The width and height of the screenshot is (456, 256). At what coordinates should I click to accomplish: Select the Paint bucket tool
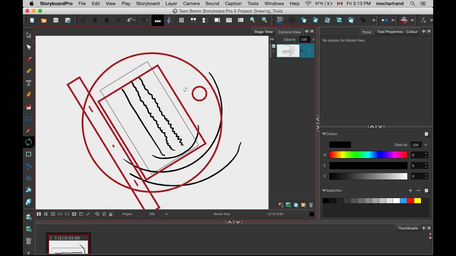pyautogui.click(x=28, y=107)
